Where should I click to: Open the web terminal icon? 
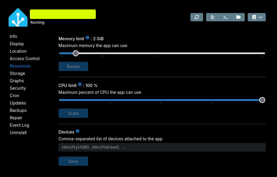225,17
